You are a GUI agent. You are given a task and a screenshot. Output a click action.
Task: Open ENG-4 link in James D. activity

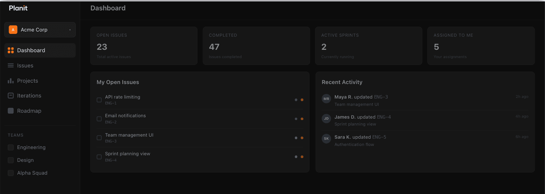384,117
